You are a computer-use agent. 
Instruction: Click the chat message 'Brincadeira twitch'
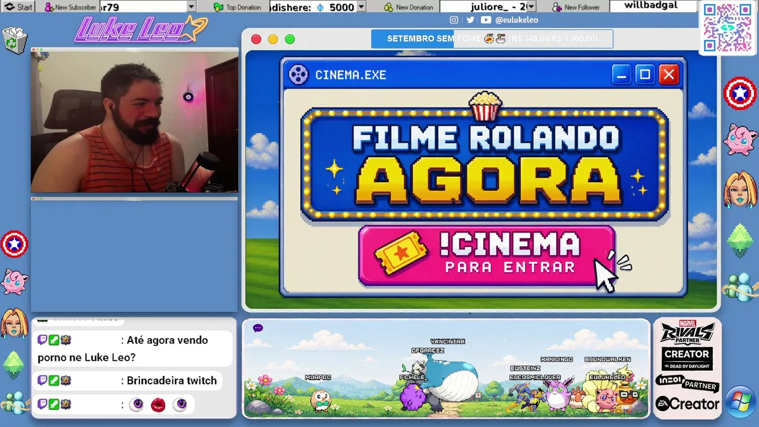tap(172, 381)
